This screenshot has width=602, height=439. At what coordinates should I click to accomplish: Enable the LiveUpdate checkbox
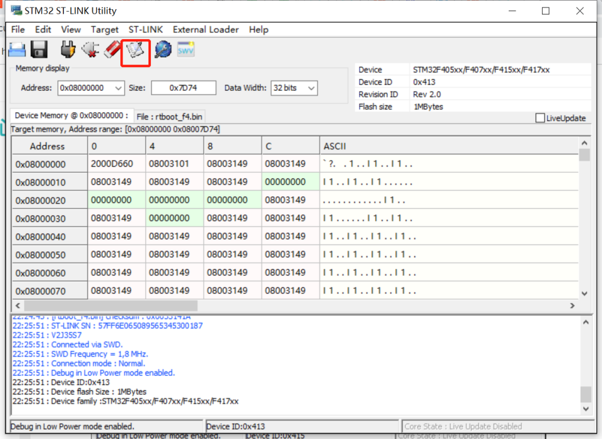click(x=540, y=118)
